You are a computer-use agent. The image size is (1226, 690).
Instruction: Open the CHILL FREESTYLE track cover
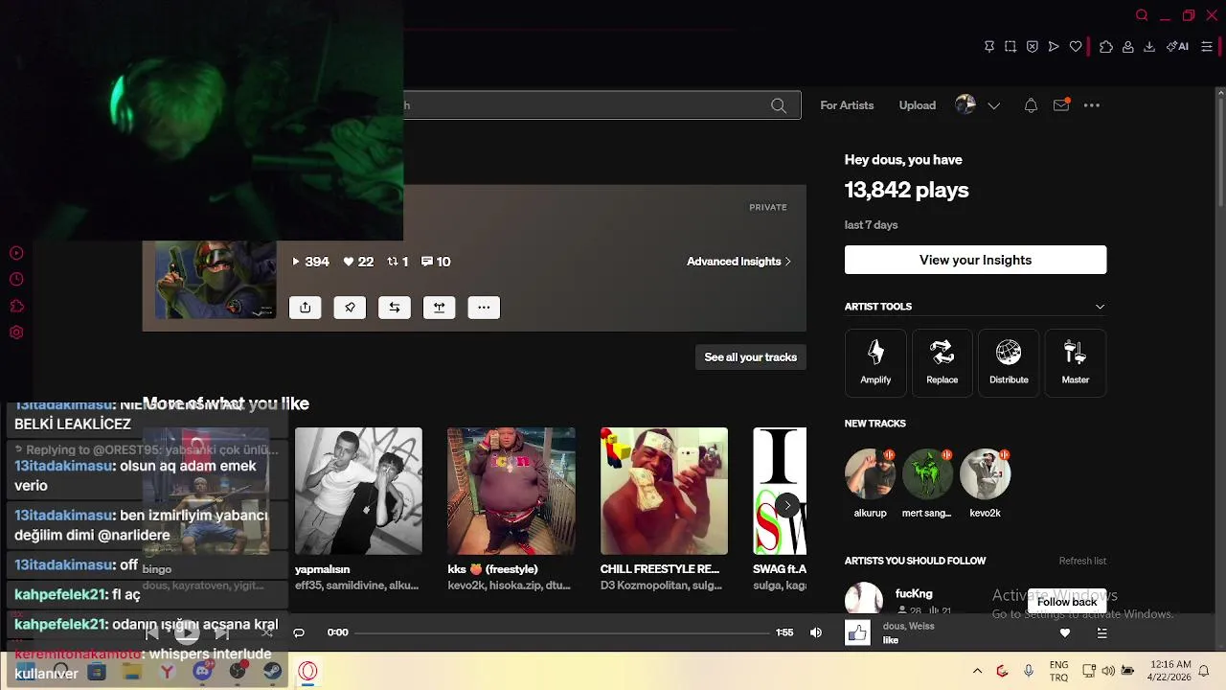[x=664, y=491]
